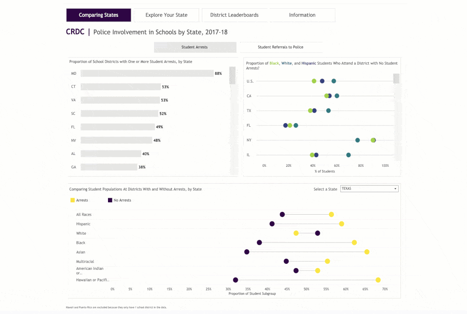Click the yellow Arrests legend swatch
Screen dimensions: 467x314
click(x=72, y=200)
